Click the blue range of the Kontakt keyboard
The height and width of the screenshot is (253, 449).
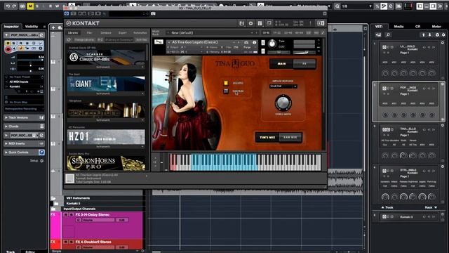tap(224, 162)
